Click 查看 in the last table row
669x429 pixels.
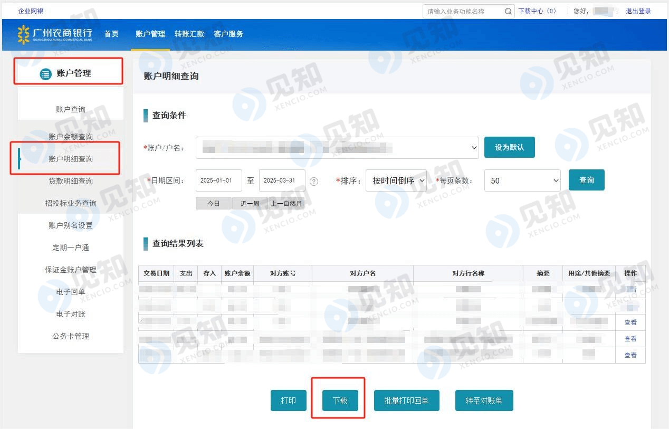630,355
